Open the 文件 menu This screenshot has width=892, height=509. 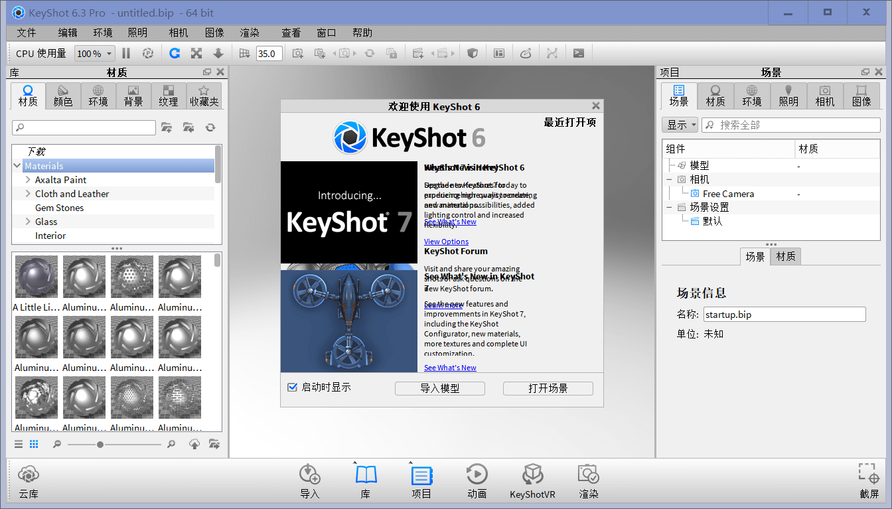point(27,33)
